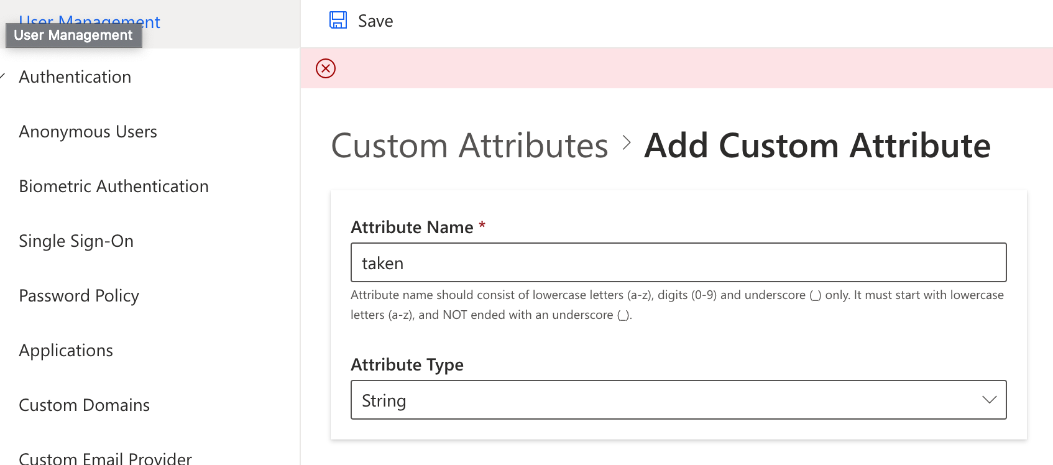The image size is (1053, 465).
Task: Click the red error circle icon
Action: (x=326, y=68)
